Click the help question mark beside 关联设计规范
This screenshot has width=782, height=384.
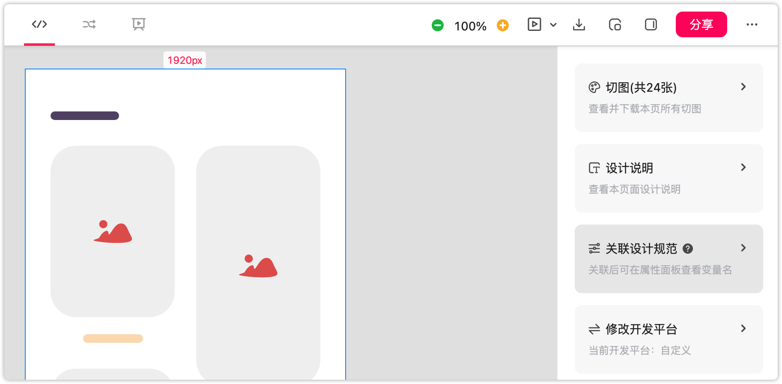coord(688,249)
